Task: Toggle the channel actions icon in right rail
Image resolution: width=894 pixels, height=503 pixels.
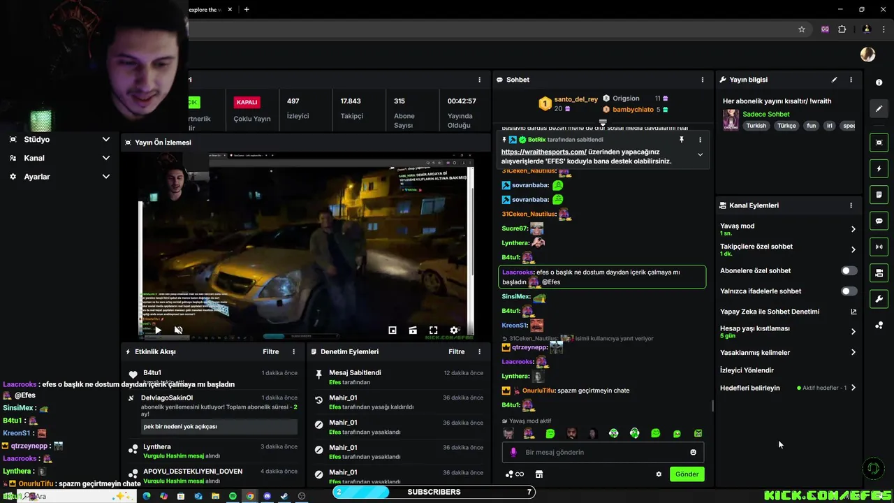Action: pyautogui.click(x=879, y=272)
